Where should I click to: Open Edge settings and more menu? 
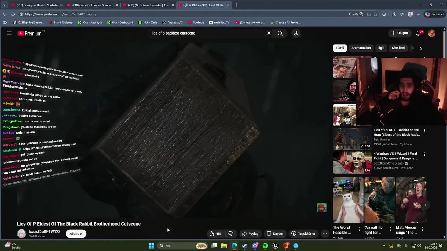(x=418, y=14)
